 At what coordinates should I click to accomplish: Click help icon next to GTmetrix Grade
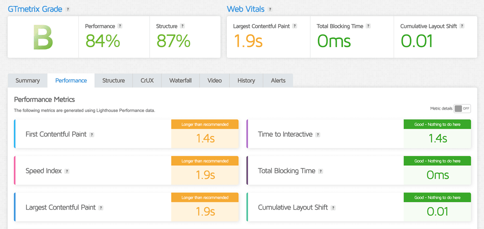[68, 9]
